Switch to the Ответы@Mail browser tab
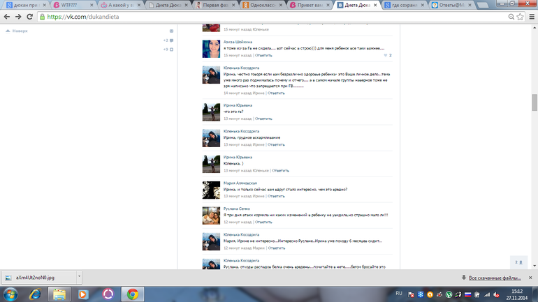Viewport: 538px width, 302px height. 474,5
